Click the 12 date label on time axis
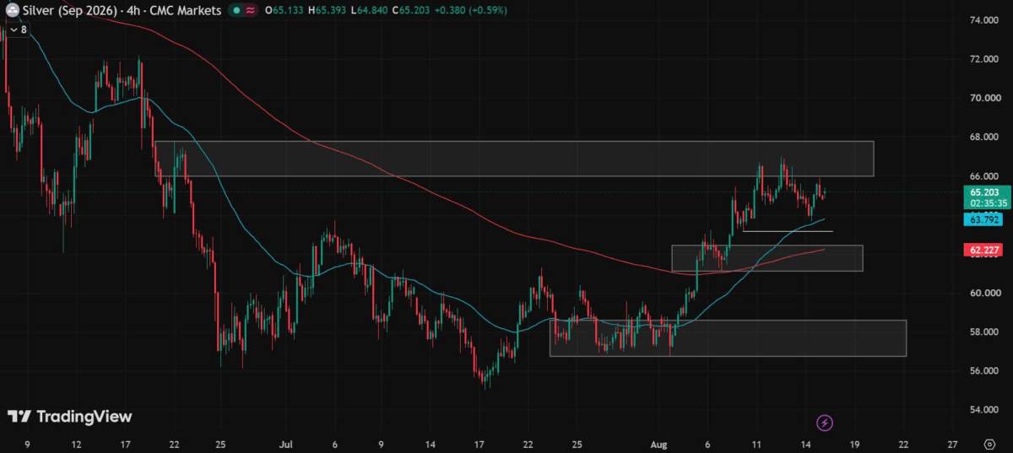Image resolution: width=1013 pixels, height=453 pixels. pyautogui.click(x=77, y=444)
